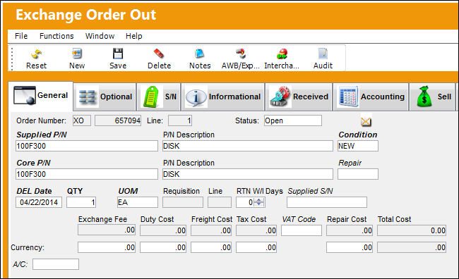This screenshot has width=459, height=279.
Task: Click the Requisition field
Action: (x=183, y=202)
